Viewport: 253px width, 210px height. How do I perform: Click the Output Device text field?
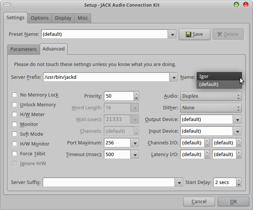coord(207,120)
